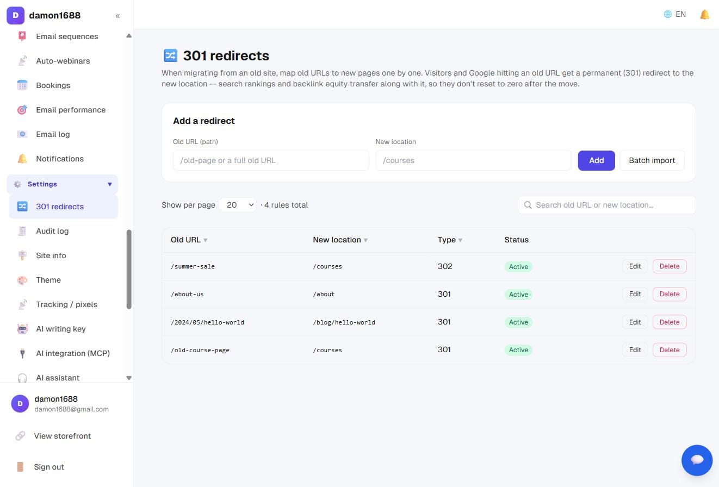Click the 301 redirects shuffle icon in sidebar
The height and width of the screenshot is (487, 719).
coord(22,207)
